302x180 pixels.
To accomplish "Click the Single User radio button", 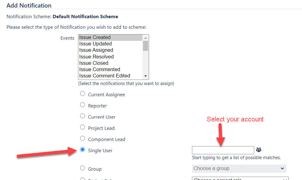I will click(x=83, y=149).
